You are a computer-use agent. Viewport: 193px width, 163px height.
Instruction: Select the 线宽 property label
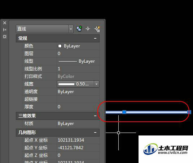[x=29, y=84]
